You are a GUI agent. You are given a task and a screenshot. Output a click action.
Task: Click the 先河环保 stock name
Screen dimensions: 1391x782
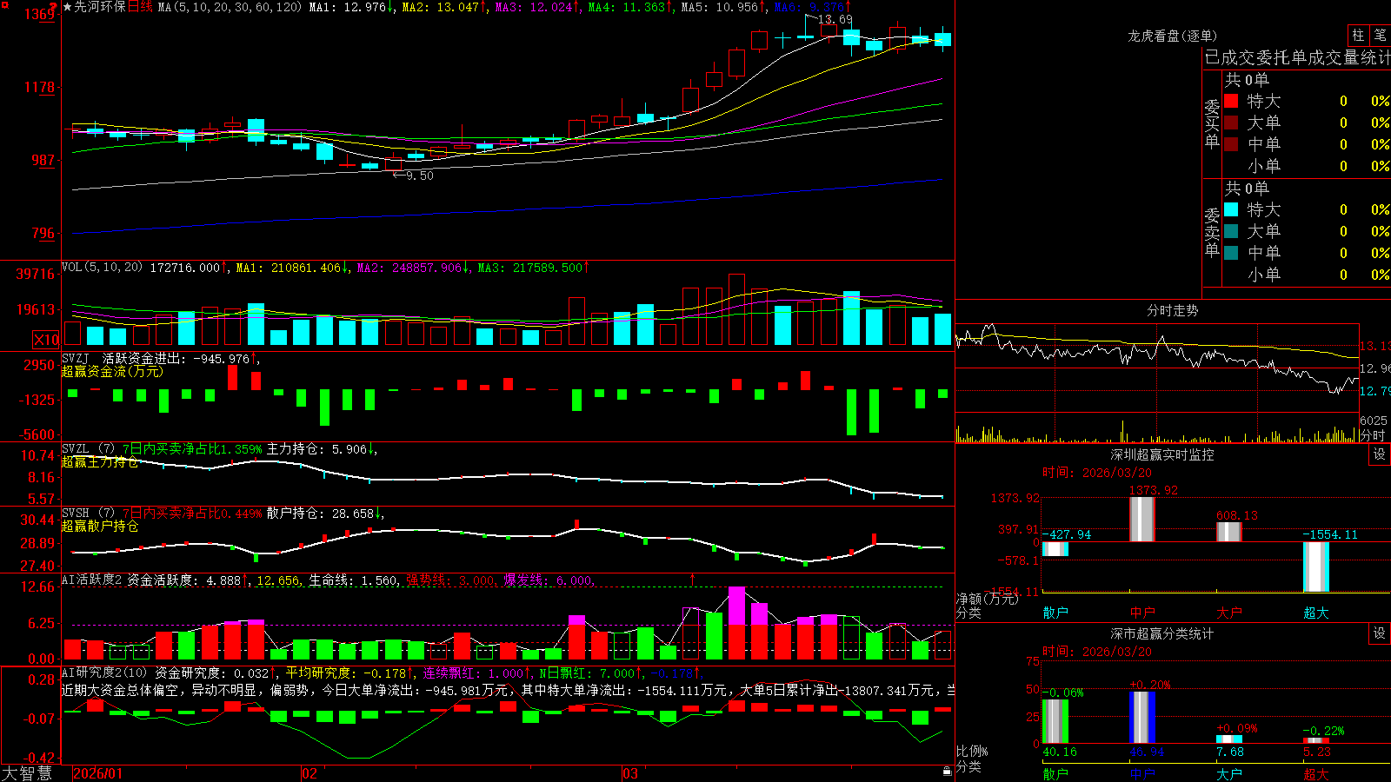tap(100, 7)
